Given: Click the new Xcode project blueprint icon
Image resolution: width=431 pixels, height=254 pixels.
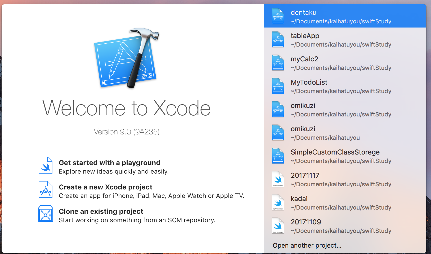Looking at the screenshot, I should point(46,189).
